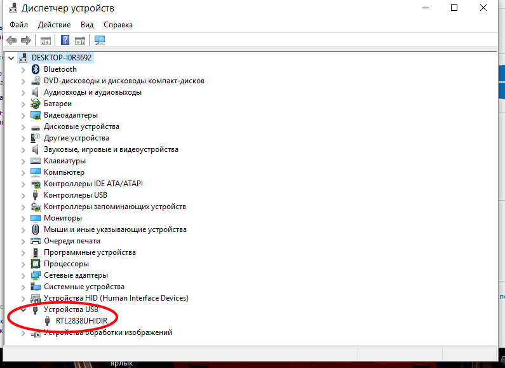505x368 pixels.
Task: Click the keyboard icon beside Клавиатуры
Action: coord(36,161)
